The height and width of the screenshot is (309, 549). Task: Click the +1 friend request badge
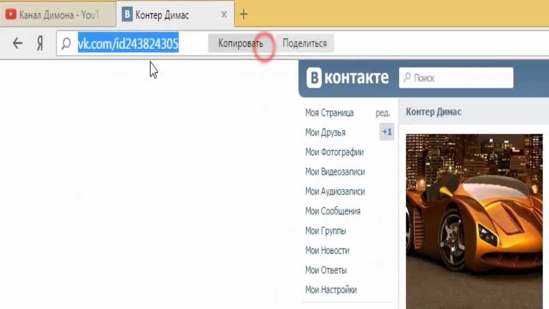point(387,132)
